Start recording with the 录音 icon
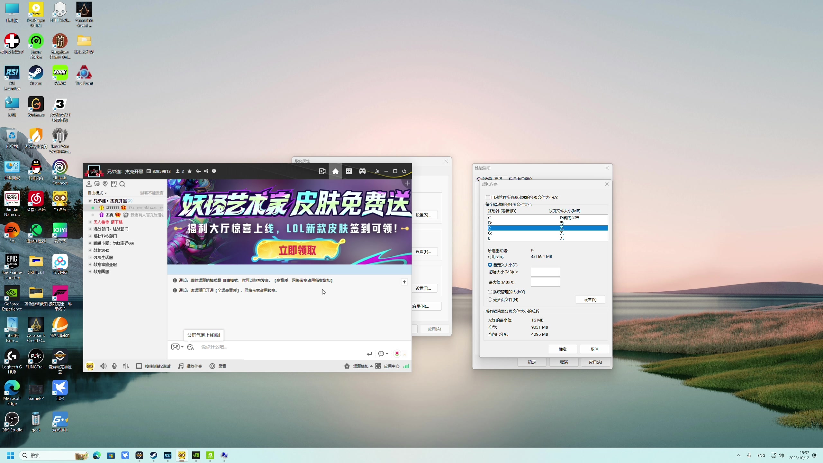 pos(212,366)
